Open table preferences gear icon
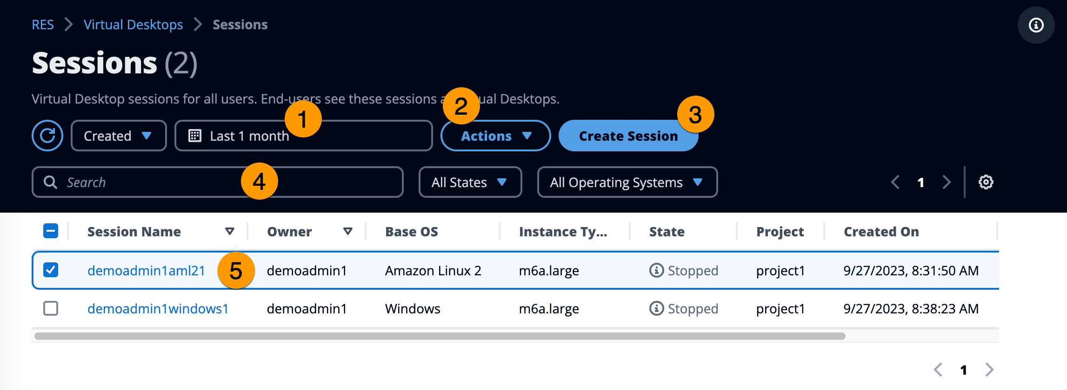 click(986, 182)
